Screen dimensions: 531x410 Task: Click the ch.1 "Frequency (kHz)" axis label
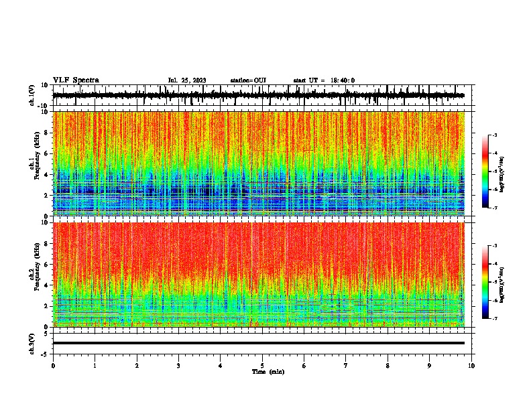point(37,156)
